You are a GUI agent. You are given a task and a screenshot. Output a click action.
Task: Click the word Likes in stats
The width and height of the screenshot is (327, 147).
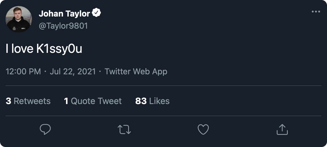point(159,101)
